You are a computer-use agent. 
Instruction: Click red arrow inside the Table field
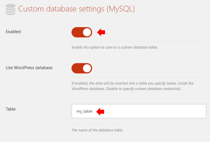100,111
